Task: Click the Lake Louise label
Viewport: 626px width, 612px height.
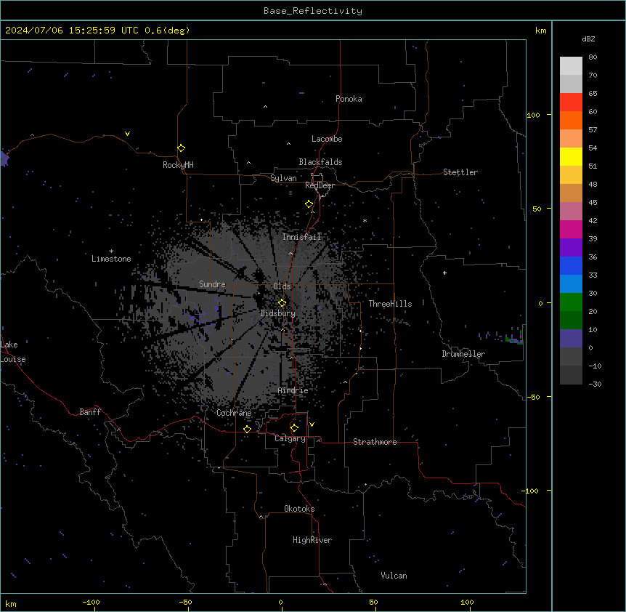Action: (13, 352)
